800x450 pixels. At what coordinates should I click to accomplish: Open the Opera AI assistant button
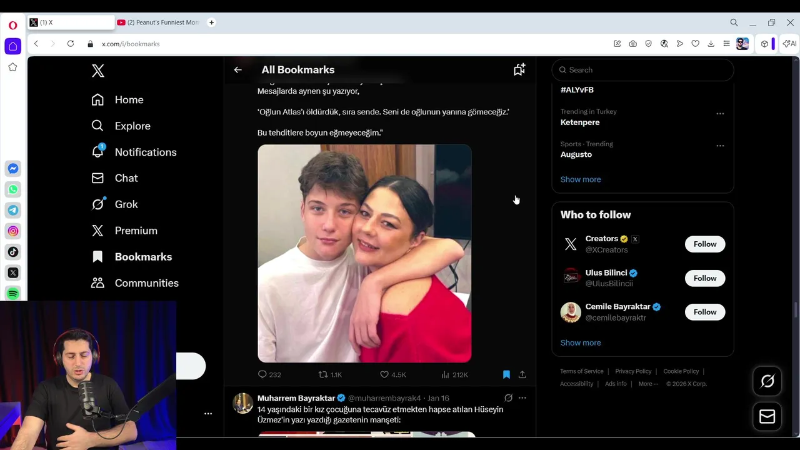(x=789, y=44)
